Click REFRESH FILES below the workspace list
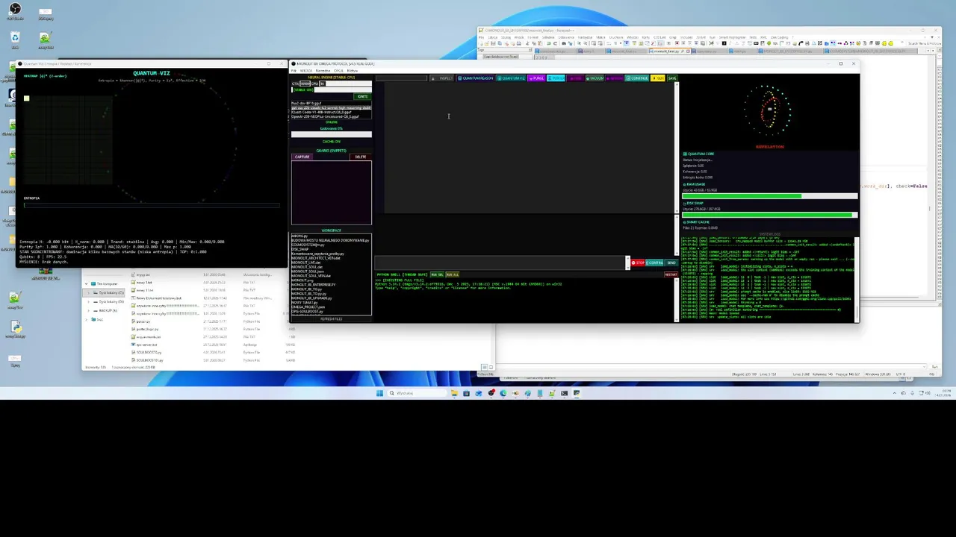The image size is (956, 537). (331, 319)
